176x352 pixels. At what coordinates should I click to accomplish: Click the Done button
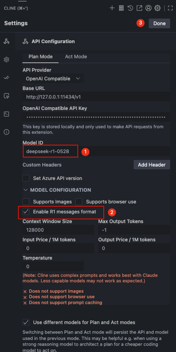(x=159, y=23)
